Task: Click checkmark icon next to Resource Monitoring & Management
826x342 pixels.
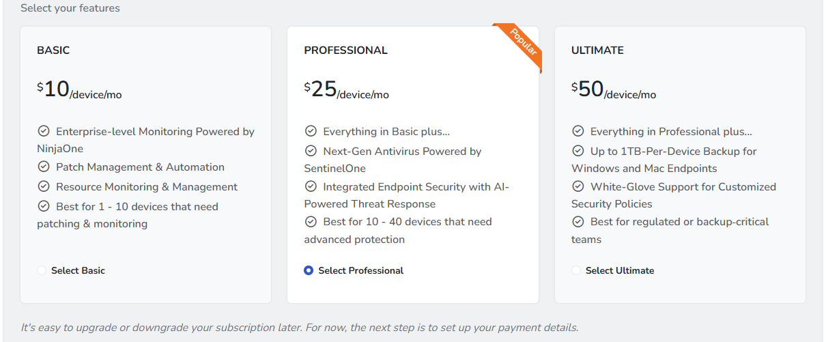Action: tap(44, 187)
